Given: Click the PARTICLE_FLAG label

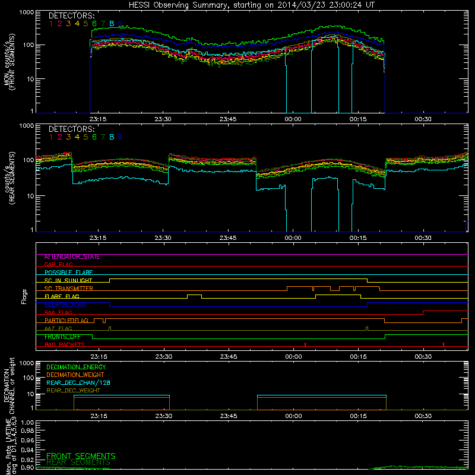Looking at the screenshot, I should click(x=66, y=321).
